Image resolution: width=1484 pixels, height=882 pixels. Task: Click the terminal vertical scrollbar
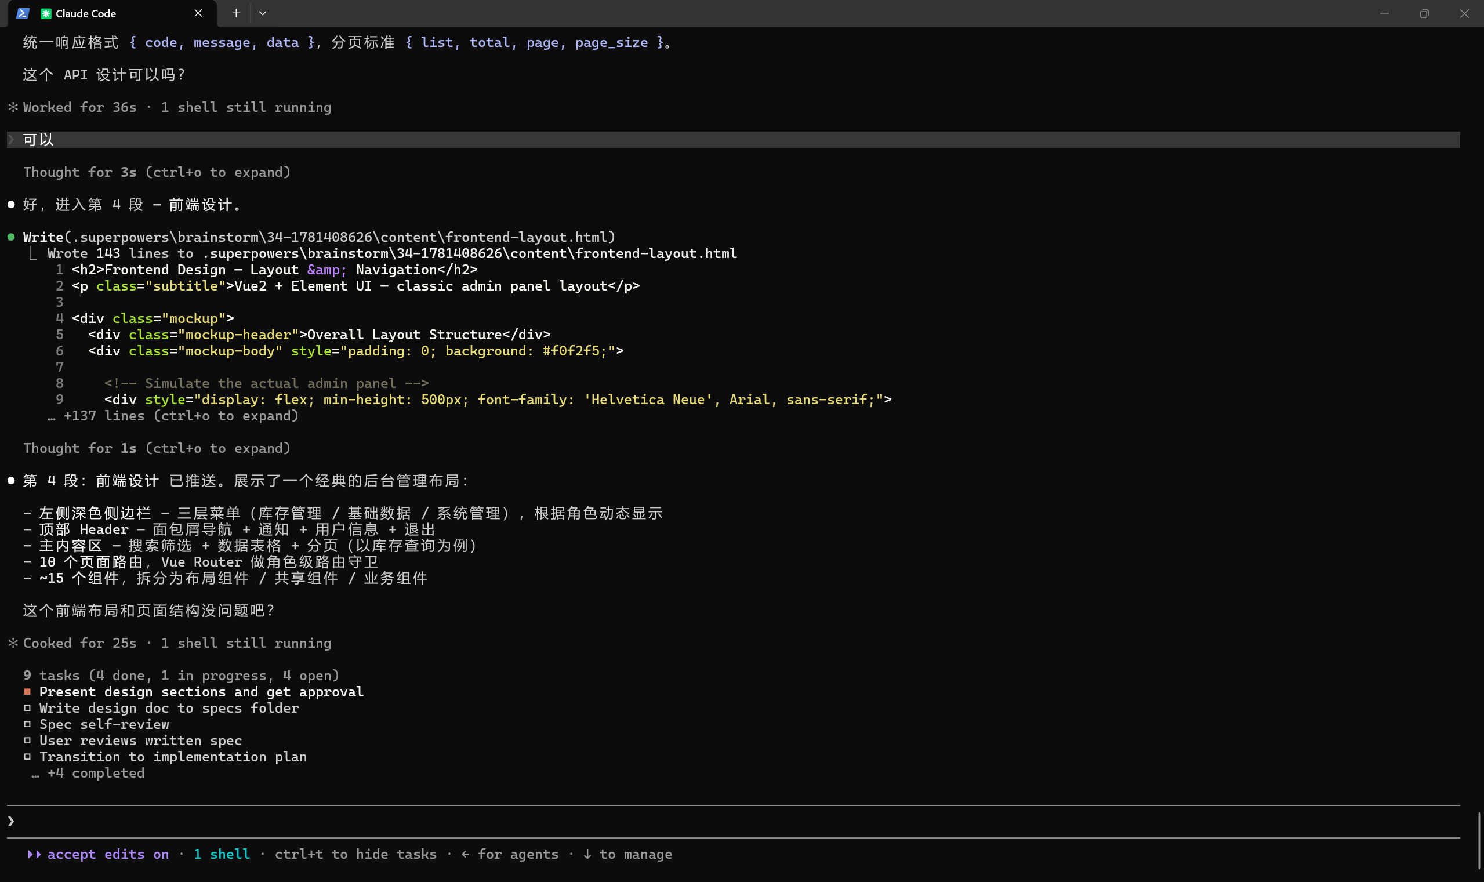click(x=1479, y=840)
